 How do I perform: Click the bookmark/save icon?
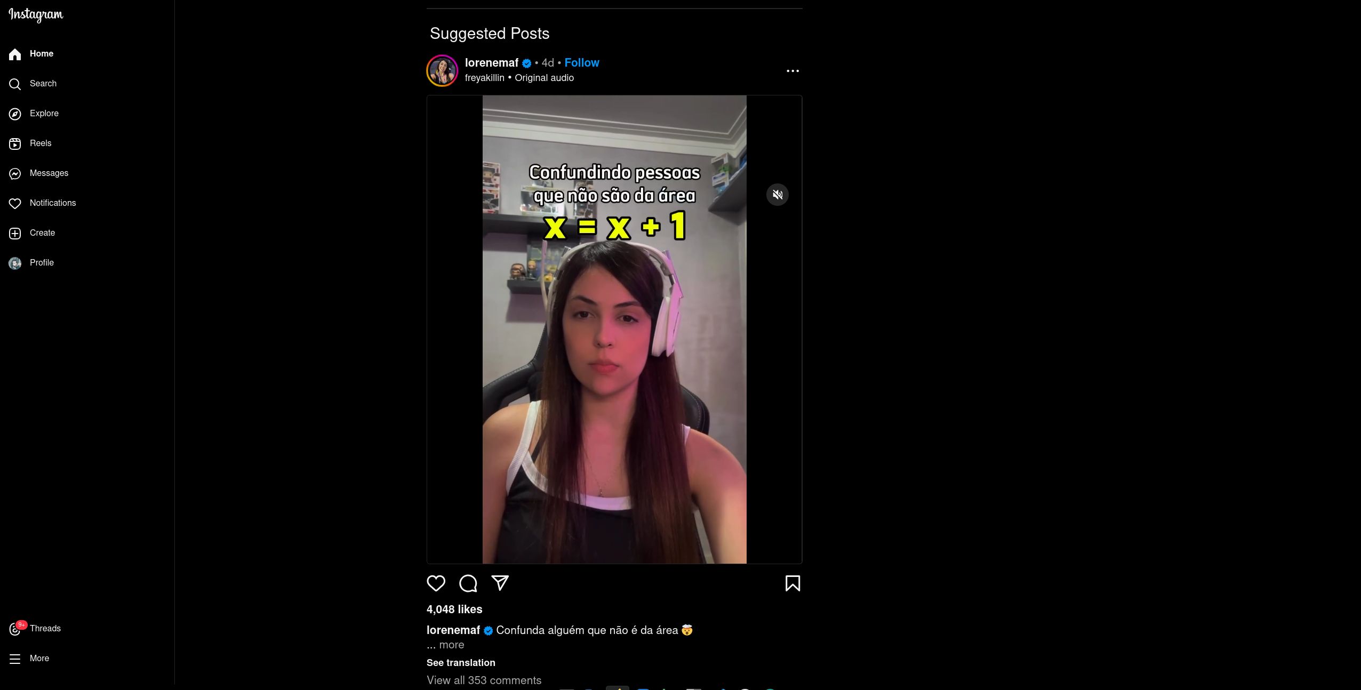click(792, 583)
